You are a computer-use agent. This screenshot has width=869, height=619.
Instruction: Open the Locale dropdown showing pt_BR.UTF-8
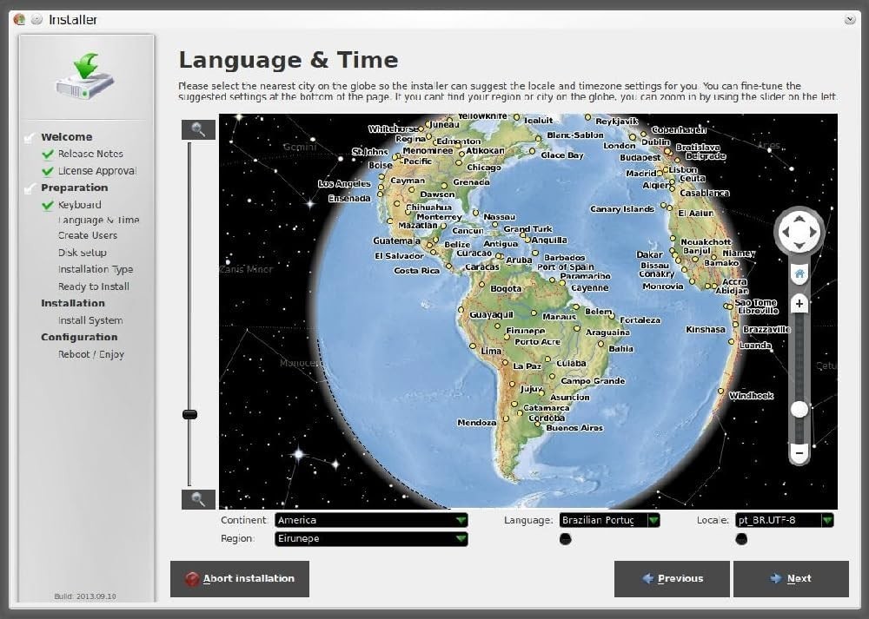785,520
